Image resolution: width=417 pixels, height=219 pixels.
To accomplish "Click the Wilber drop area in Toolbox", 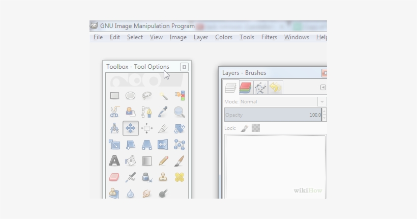I will (147, 80).
